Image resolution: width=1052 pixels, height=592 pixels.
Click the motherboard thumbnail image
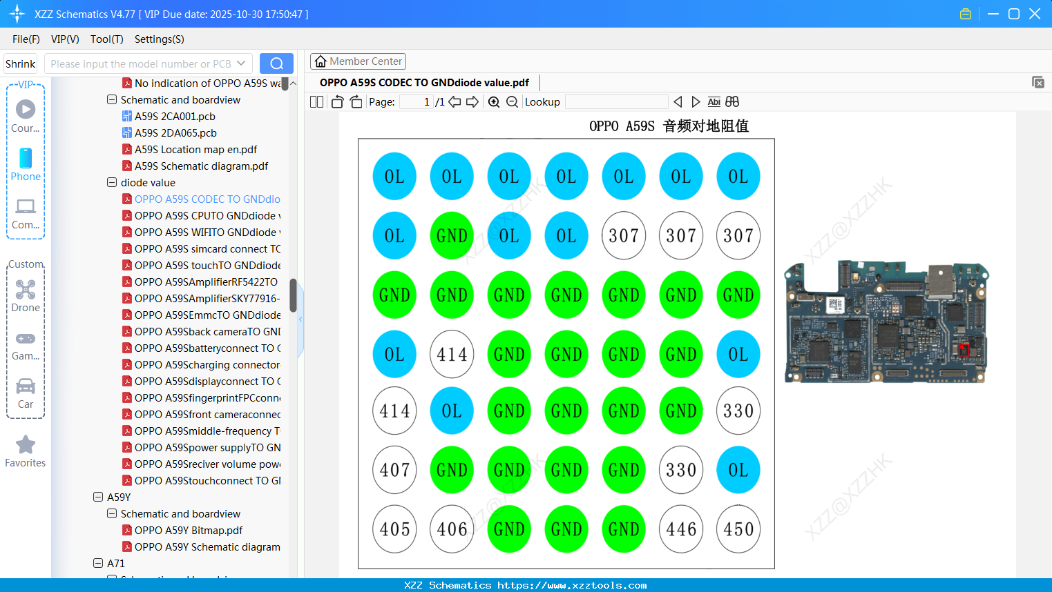click(886, 322)
